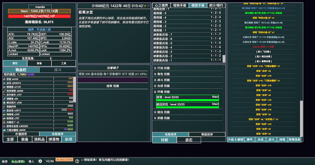The height and width of the screenshot is (165, 315).
Task: Open the 装备 tab under stats
Action: (x=39, y=63)
